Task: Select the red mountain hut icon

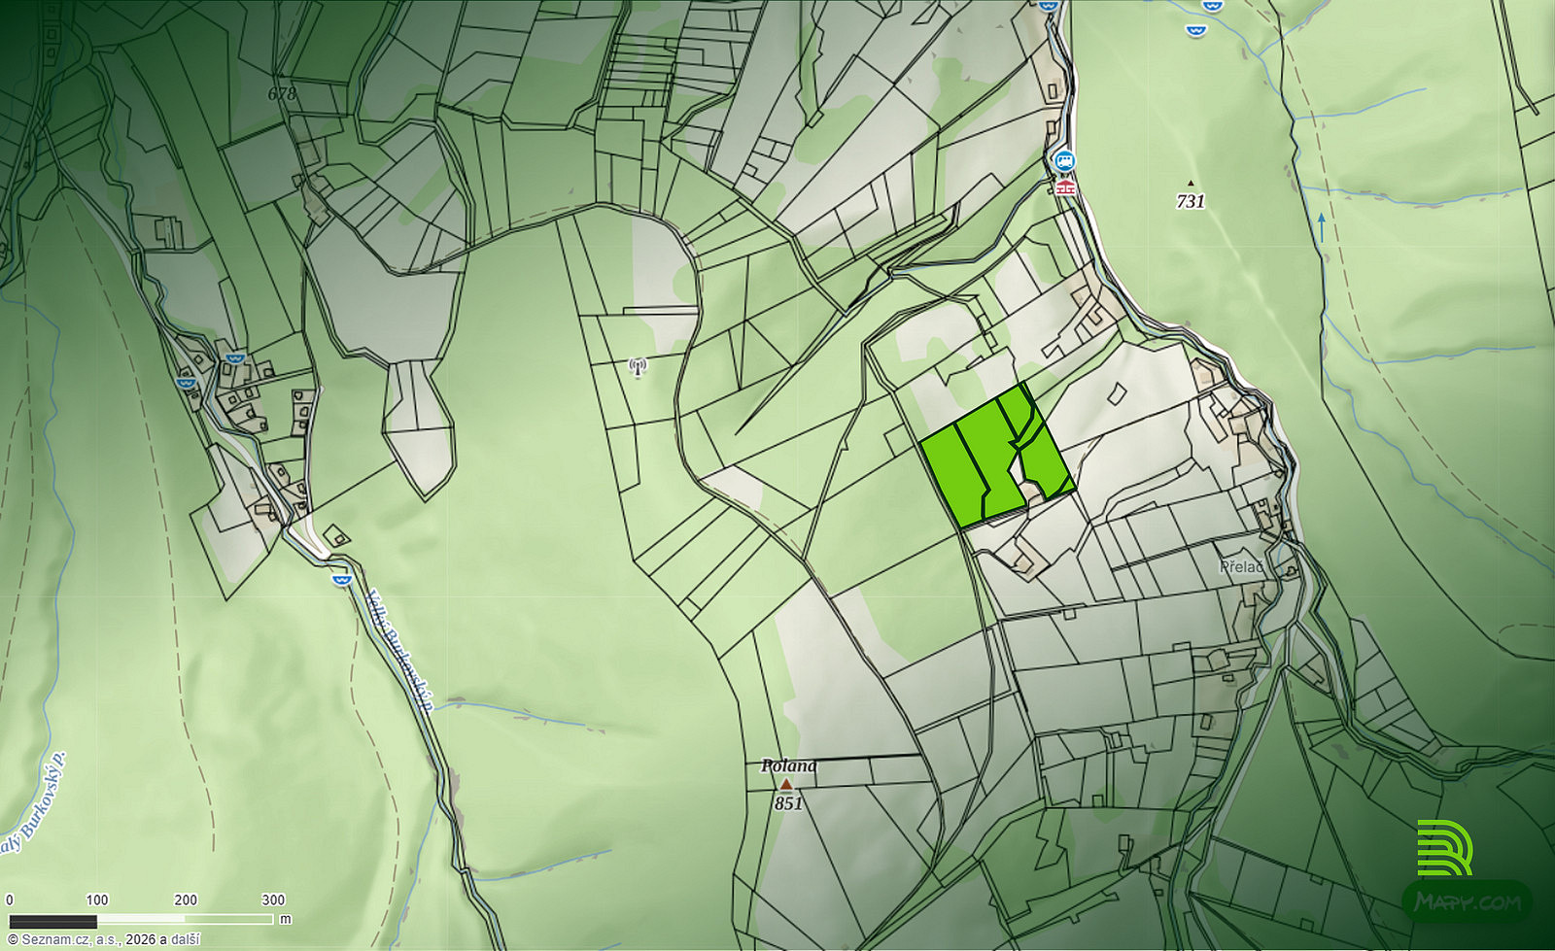Action: click(x=1065, y=187)
